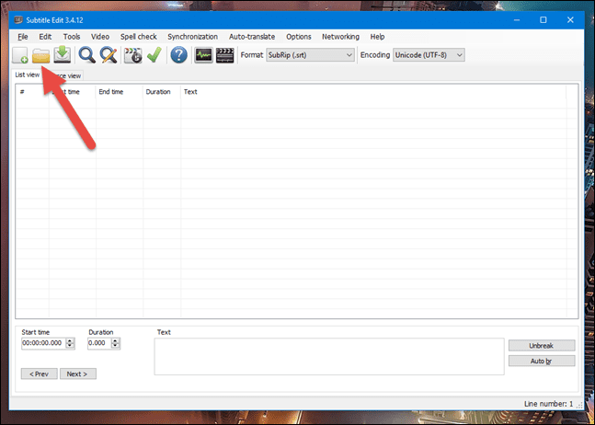Toggle the waveform display icon

204,55
